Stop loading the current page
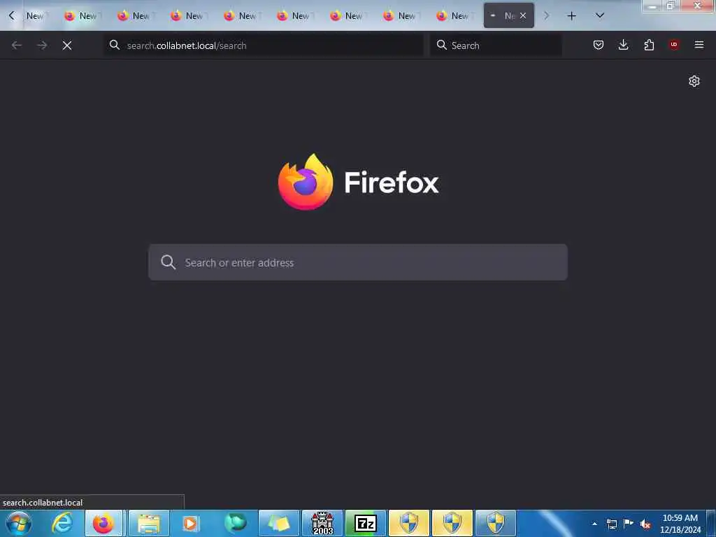 [67, 45]
